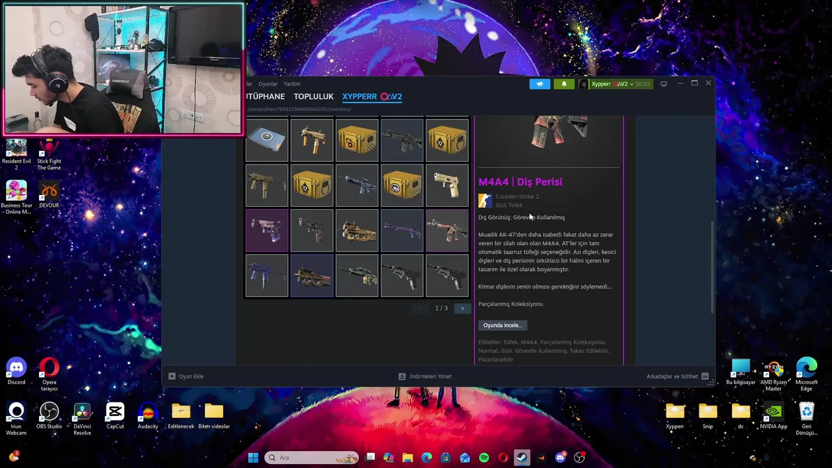The height and width of the screenshot is (468, 832).
Task: Click the Parçalanmış Koleksiyonu text
Action: pos(510,304)
